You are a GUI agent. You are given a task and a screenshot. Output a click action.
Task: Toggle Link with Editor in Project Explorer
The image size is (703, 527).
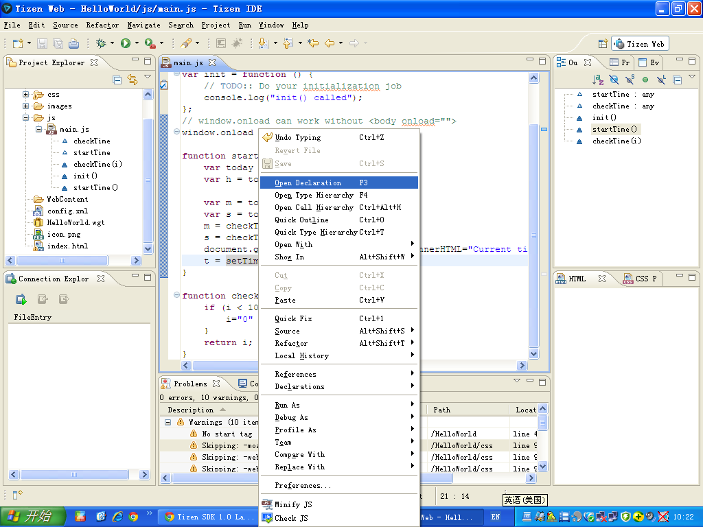pos(132,80)
